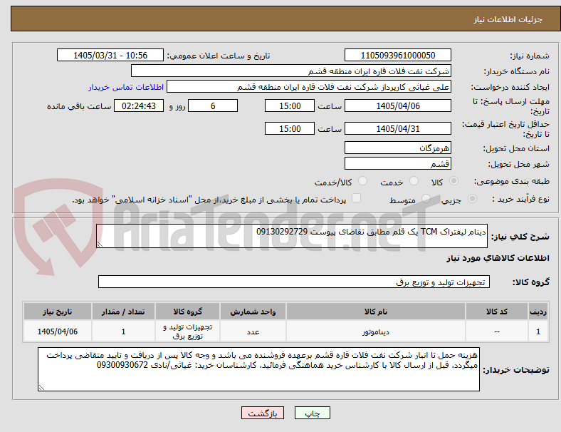This screenshot has width=561, height=432.
Task: Click the شرح کلی نیاز description textarea
Action: [x=292, y=236]
